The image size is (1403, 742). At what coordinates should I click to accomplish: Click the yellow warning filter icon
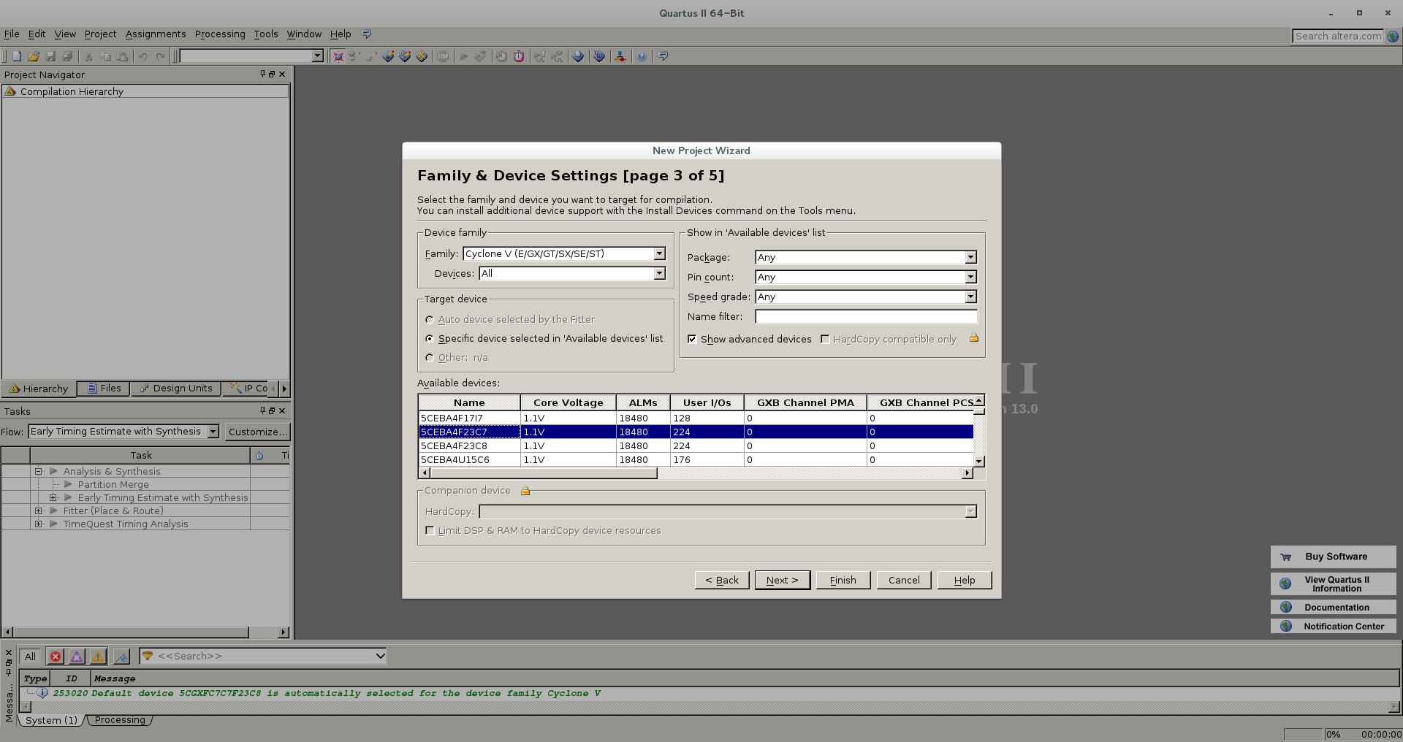click(98, 657)
